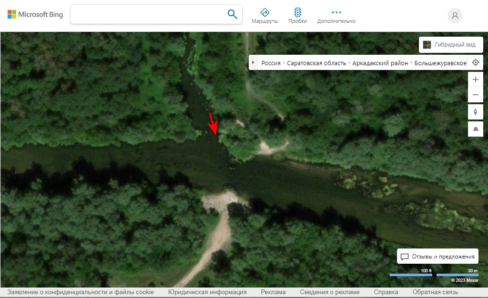The width and height of the screenshot is (488, 298).
Task: Focus the Bing Maps search field
Action: (x=148, y=14)
